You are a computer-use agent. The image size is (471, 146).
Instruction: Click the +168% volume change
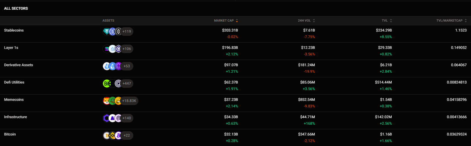click(309, 124)
